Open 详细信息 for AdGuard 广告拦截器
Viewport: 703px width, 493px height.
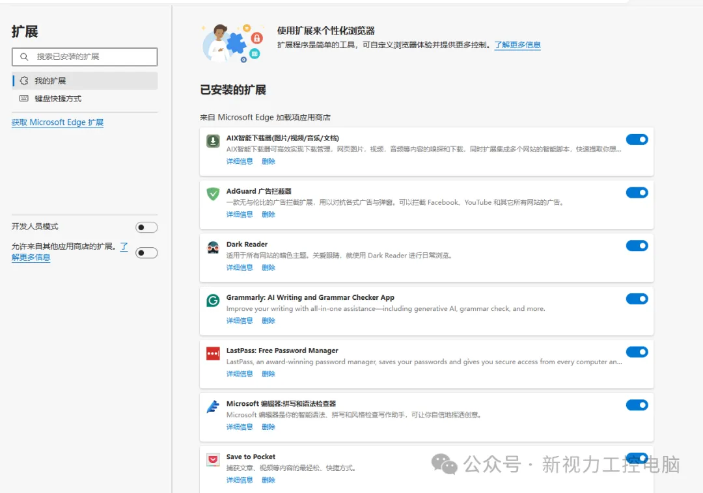point(240,215)
